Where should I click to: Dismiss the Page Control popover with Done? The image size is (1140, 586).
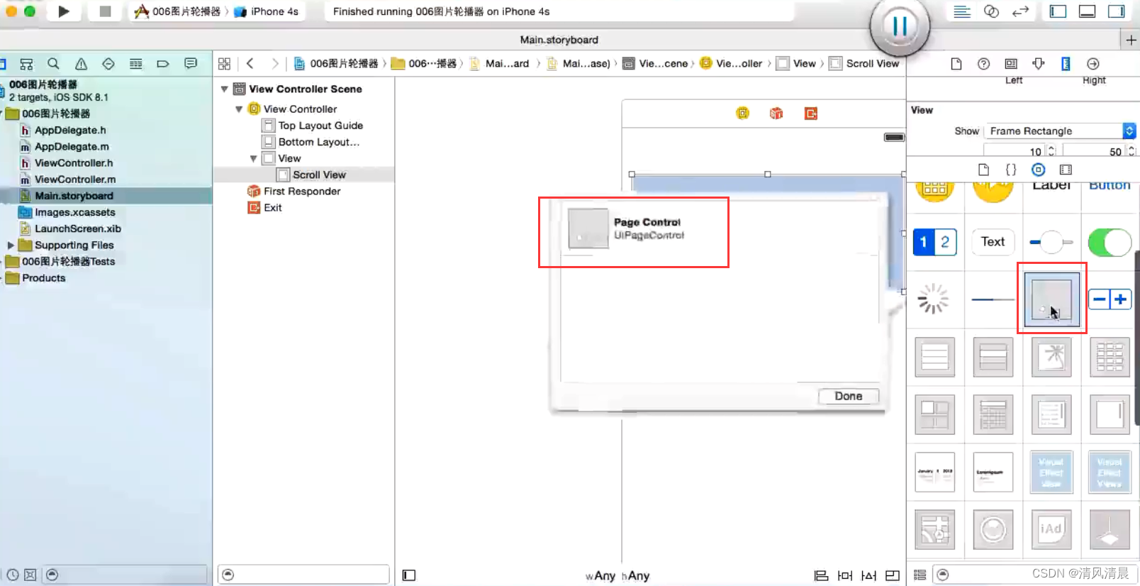[848, 396]
